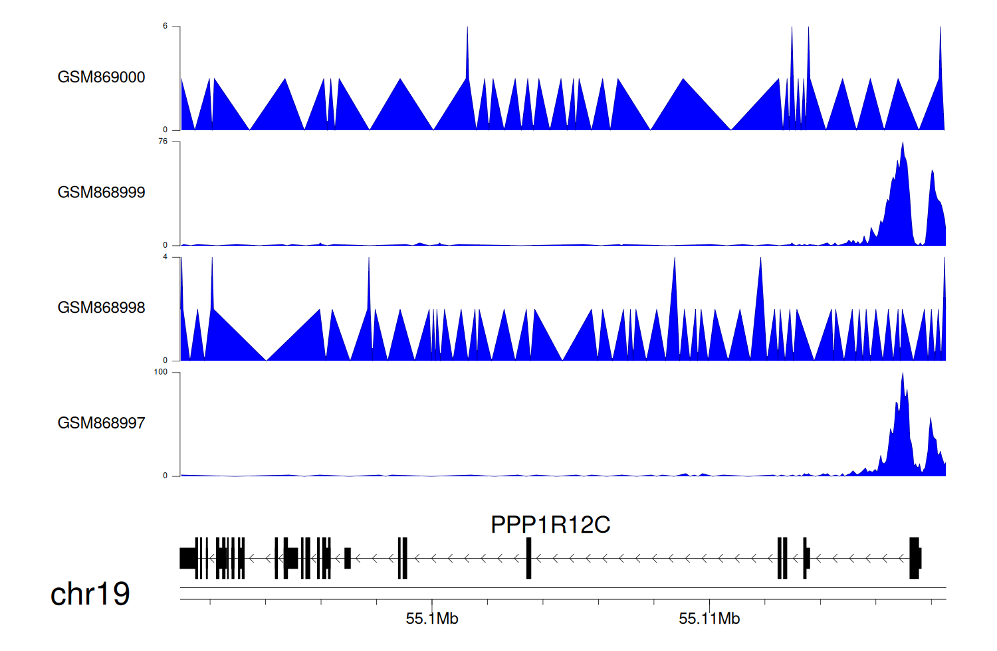Click the y-axis maximum 4 on GSM868998
This screenshot has width=997, height=651.
[x=165, y=257]
